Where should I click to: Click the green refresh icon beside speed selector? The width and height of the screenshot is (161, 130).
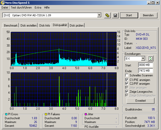150,58
